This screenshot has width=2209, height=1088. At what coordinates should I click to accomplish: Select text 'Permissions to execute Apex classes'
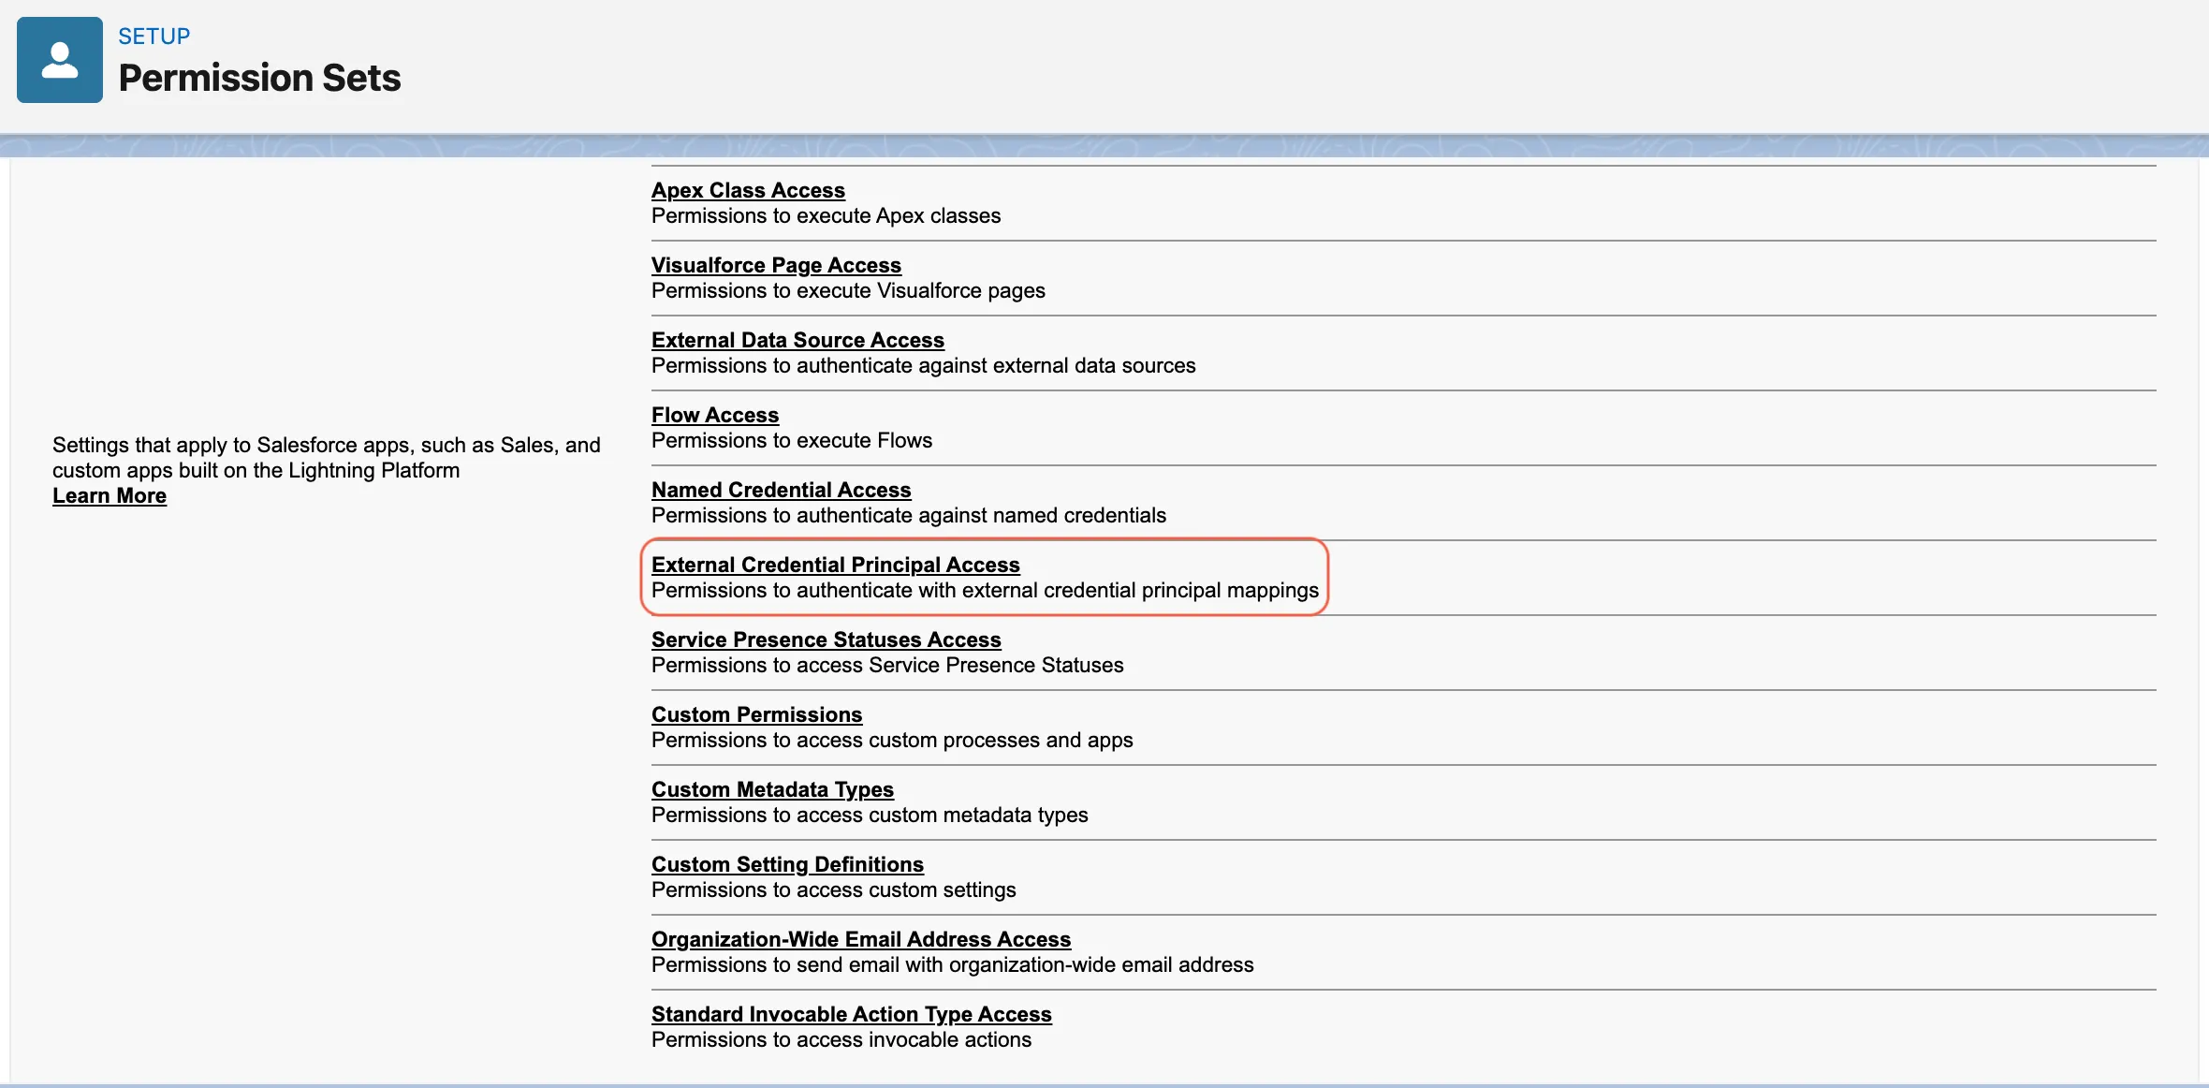click(x=826, y=216)
